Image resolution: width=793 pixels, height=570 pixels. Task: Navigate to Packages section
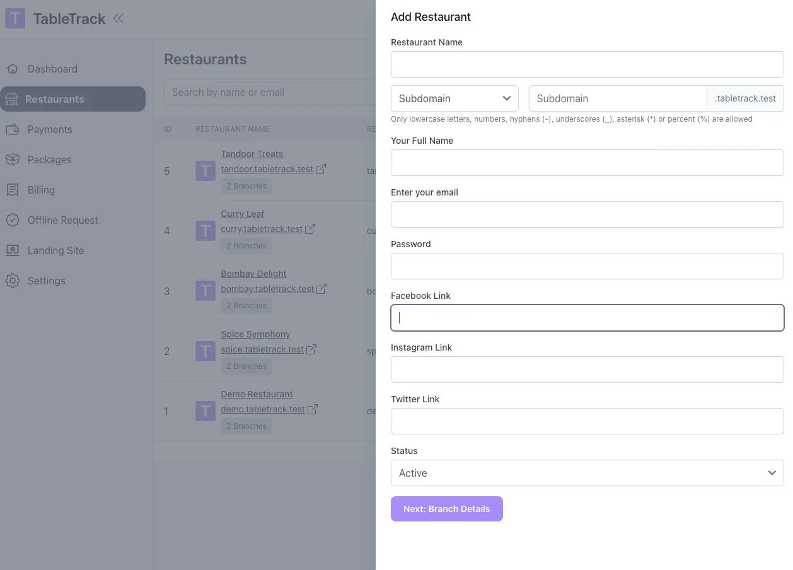(x=49, y=160)
